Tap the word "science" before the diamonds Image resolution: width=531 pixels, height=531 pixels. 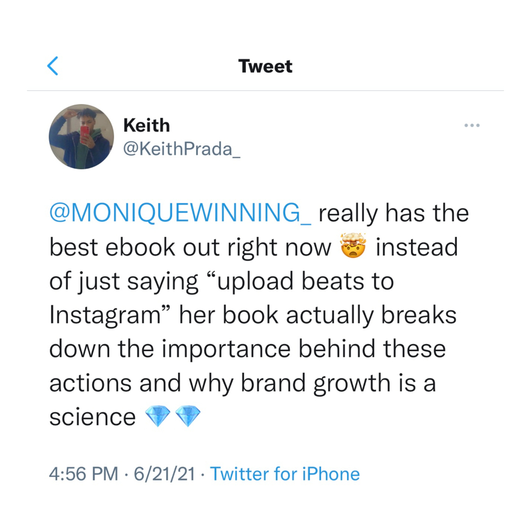pos(92,417)
